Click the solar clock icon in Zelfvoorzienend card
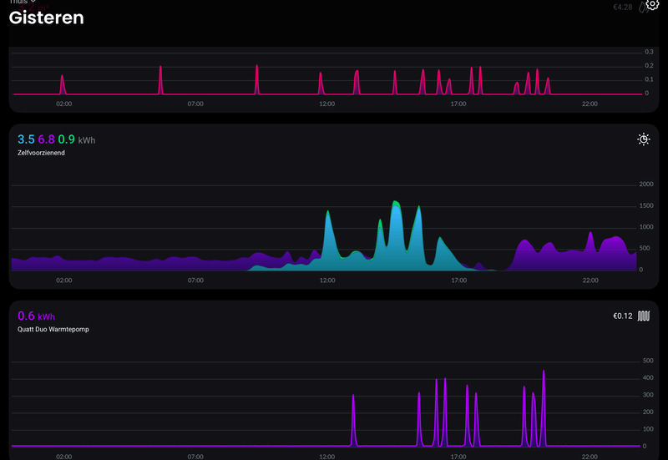 (643, 139)
